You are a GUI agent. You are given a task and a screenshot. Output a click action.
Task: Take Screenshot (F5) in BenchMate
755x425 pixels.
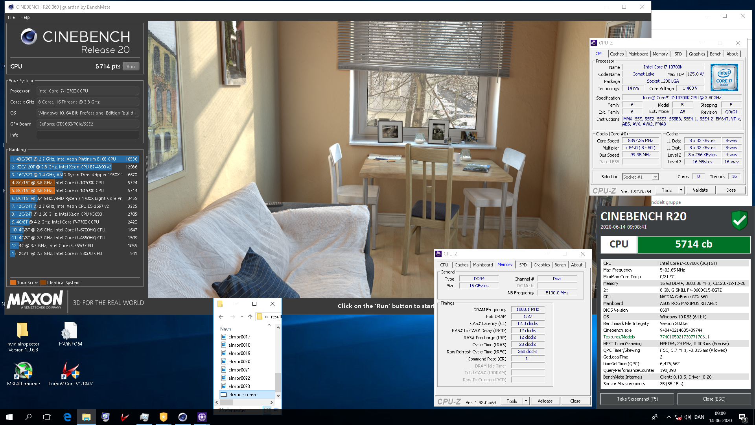pyautogui.click(x=637, y=399)
